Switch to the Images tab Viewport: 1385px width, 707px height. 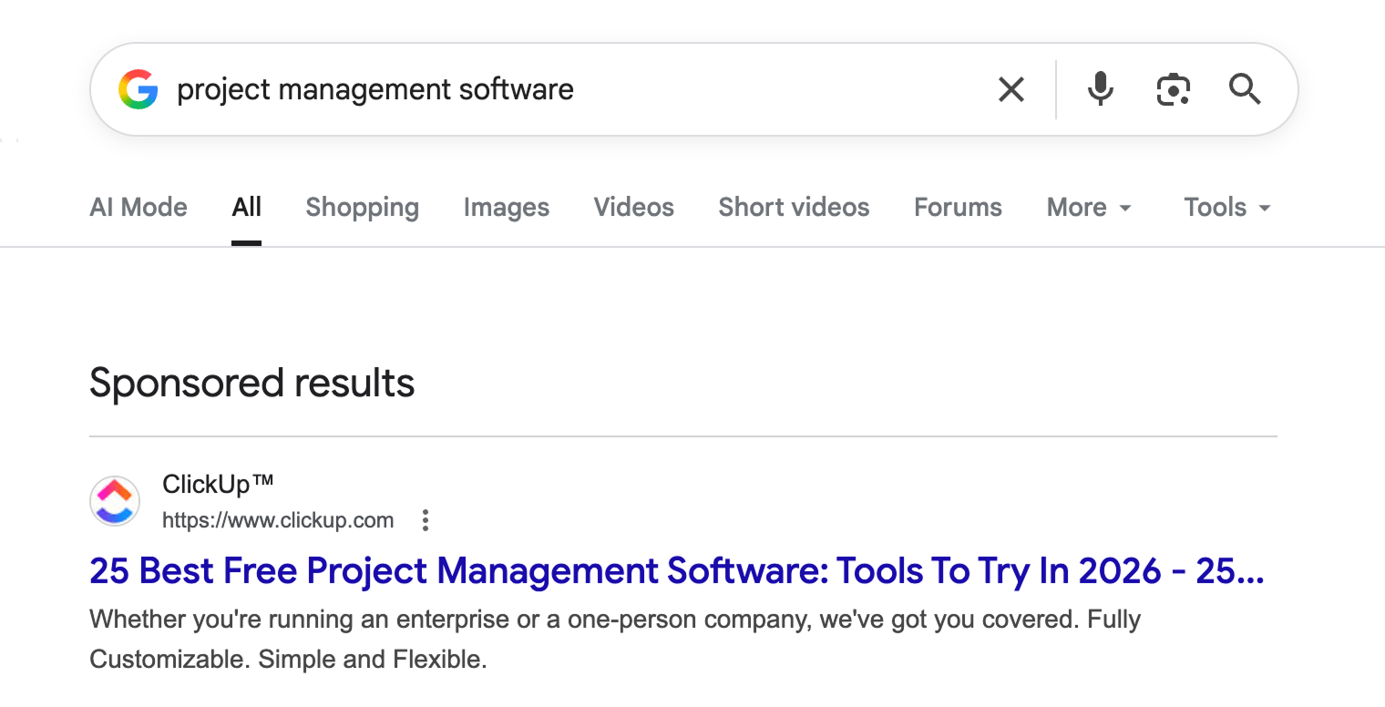coord(506,207)
